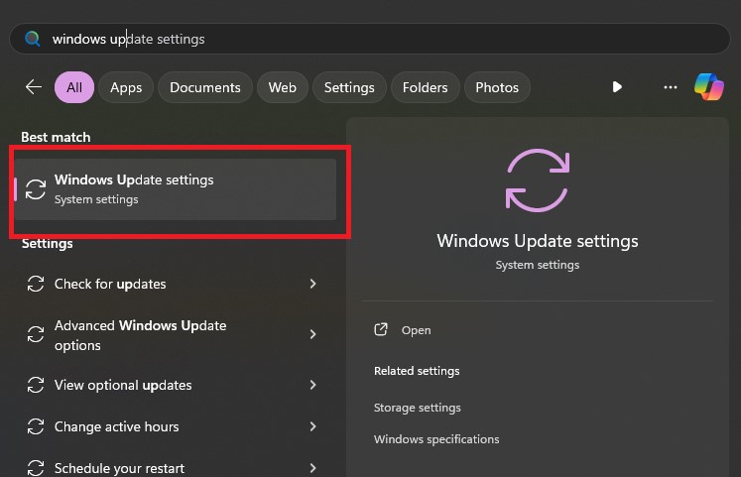The width and height of the screenshot is (741, 477).
Task: Click the sync icon beside Advanced Windows Update options
Action: (x=36, y=334)
